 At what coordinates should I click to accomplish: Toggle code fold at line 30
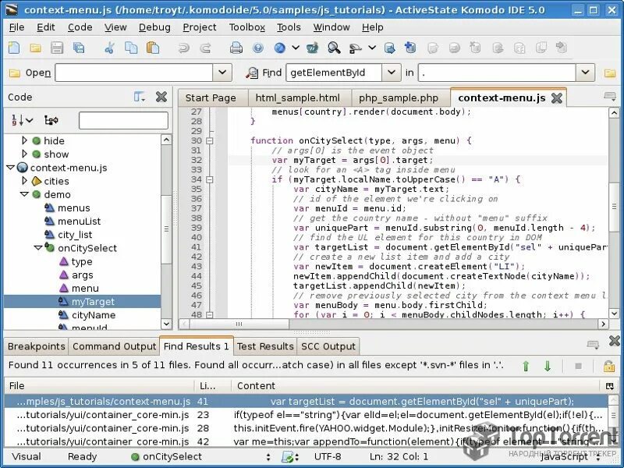pyautogui.click(x=210, y=140)
